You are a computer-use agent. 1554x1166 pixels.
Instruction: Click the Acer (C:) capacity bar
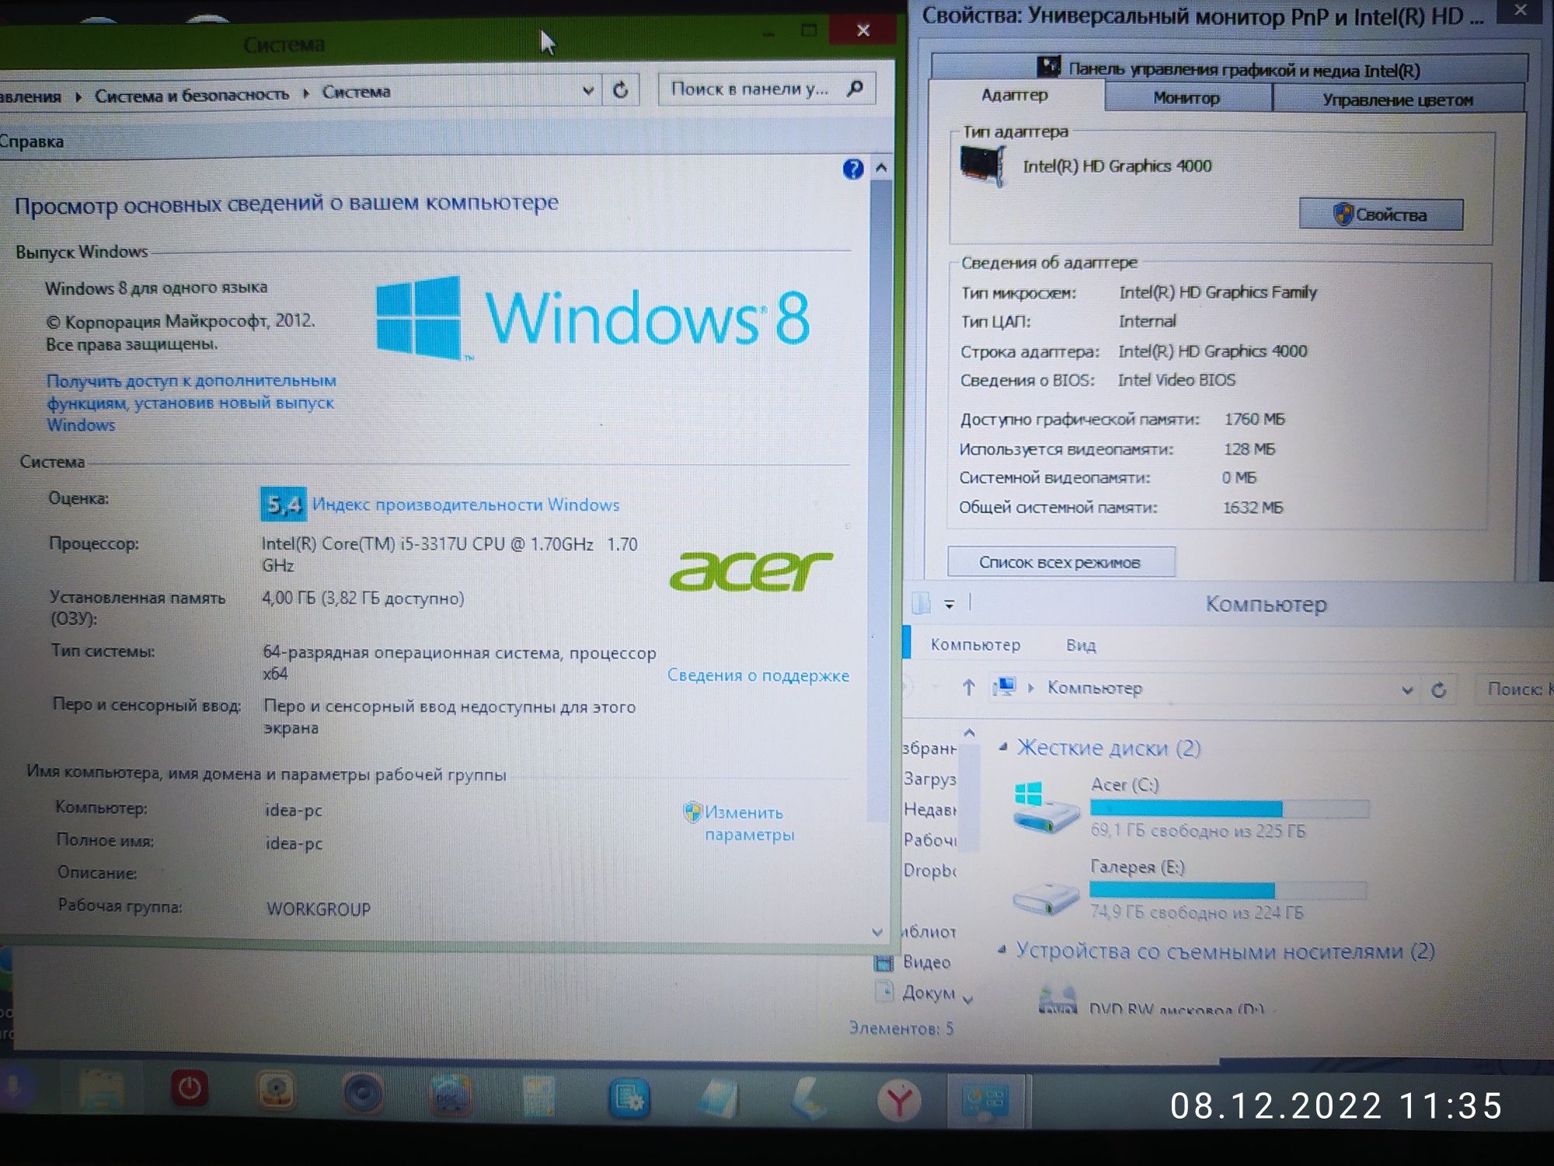[1229, 808]
